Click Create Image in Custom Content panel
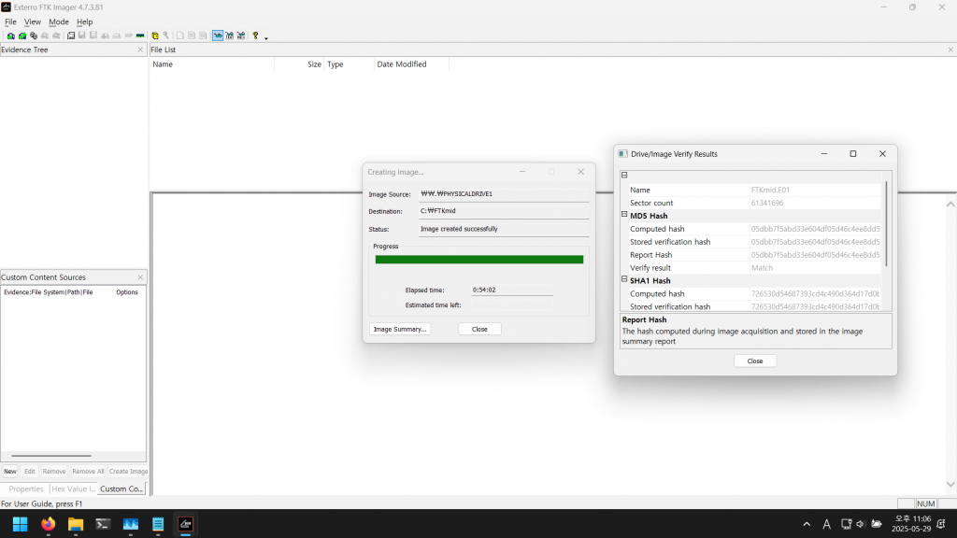This screenshot has height=538, width=957. [x=128, y=472]
